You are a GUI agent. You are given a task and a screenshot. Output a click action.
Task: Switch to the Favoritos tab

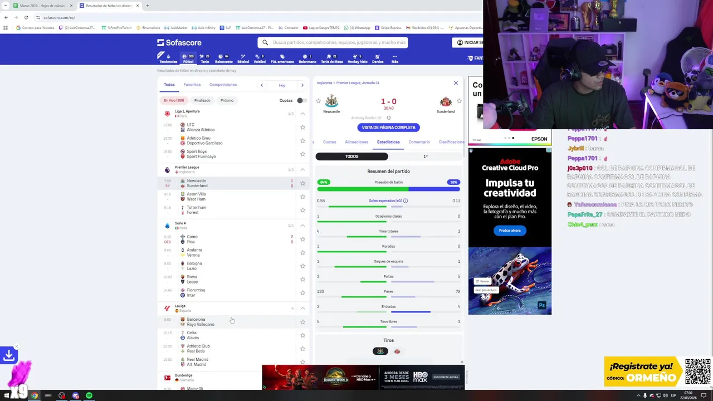point(192,85)
